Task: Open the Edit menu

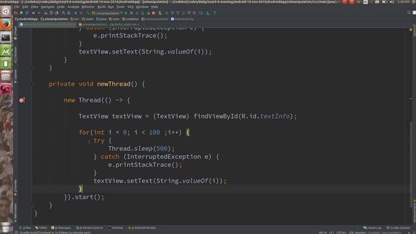Action: 25,7
